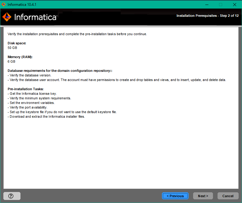Viewport: 242px width, 203px height.
Task: Click 'Verify the port availability.' line
Action: [x=27, y=107]
